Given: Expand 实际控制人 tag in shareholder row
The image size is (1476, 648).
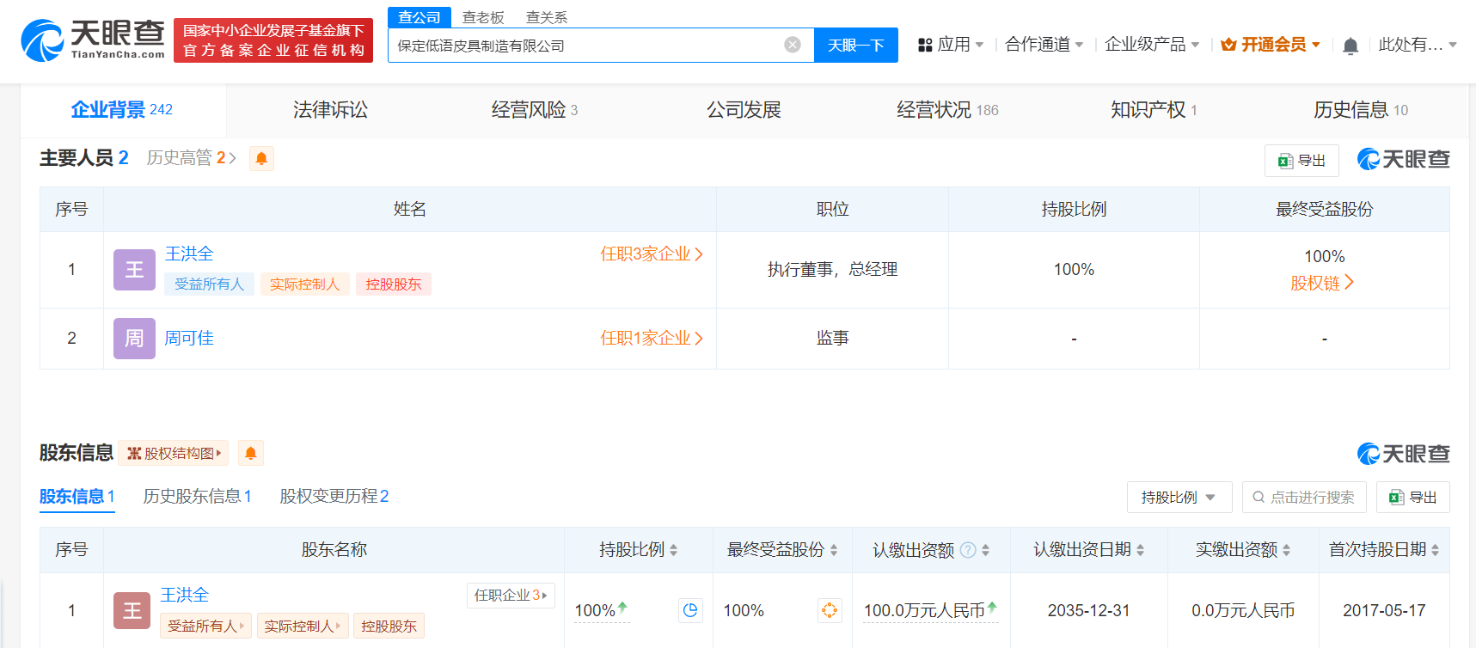Looking at the screenshot, I should (x=303, y=627).
